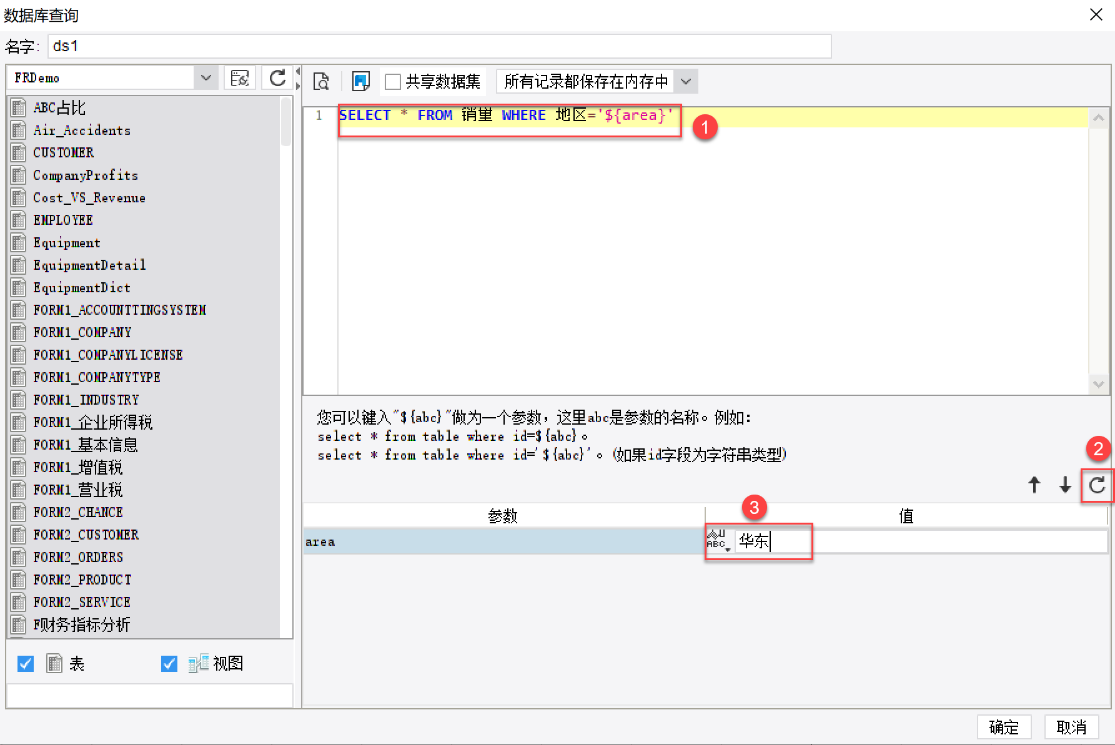Click the 名字 input field containing ds1
The image size is (1115, 745).
click(x=439, y=46)
